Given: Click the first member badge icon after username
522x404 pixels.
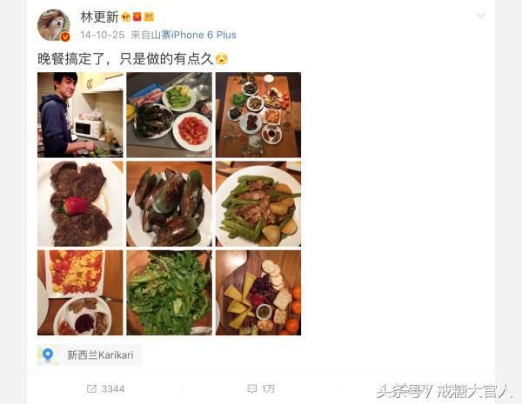Looking at the screenshot, I should point(126,17).
